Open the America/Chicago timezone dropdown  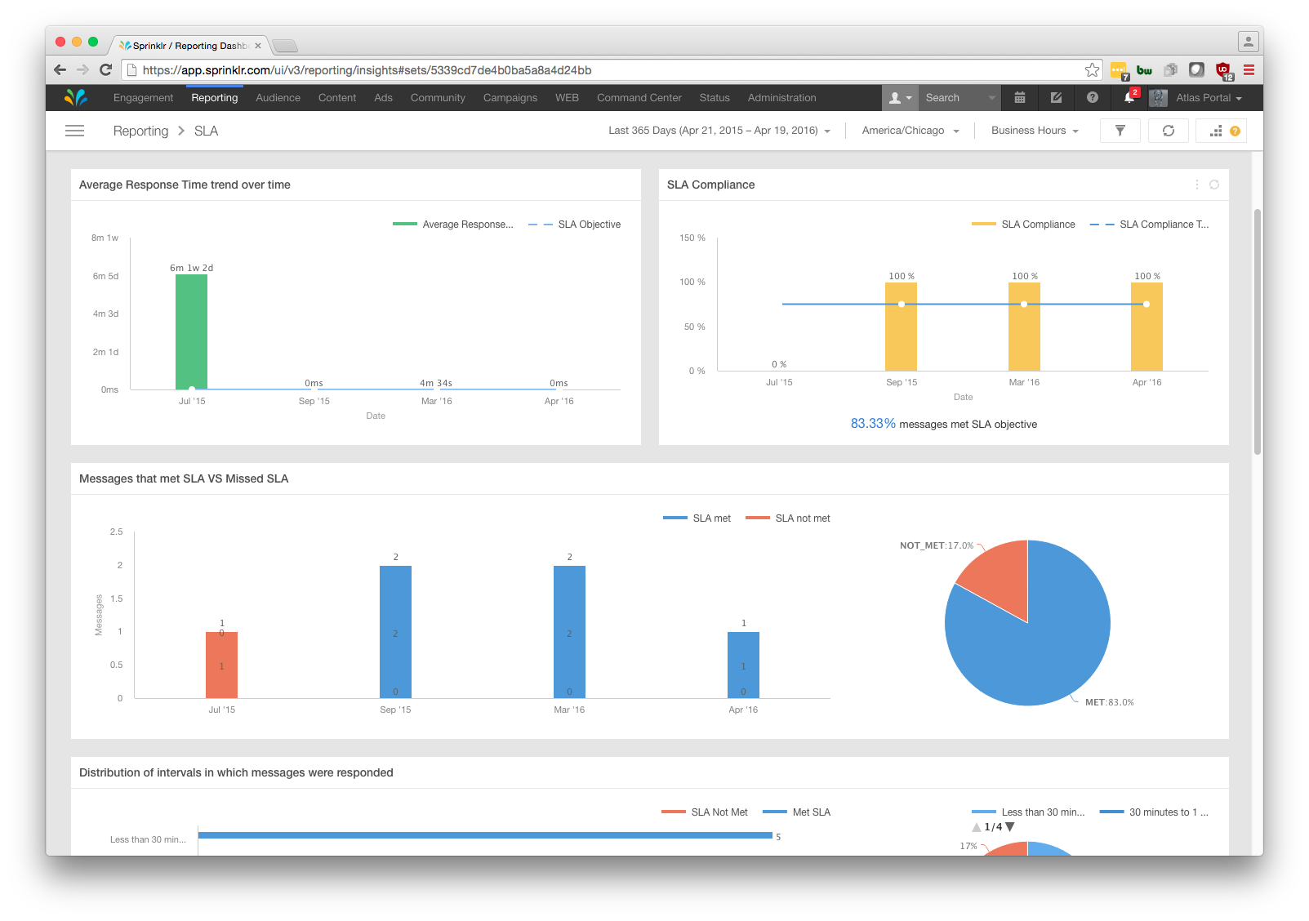tap(911, 131)
